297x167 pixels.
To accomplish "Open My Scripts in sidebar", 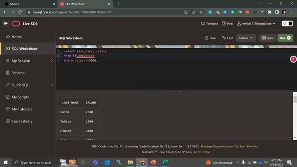I will click(x=20, y=97).
